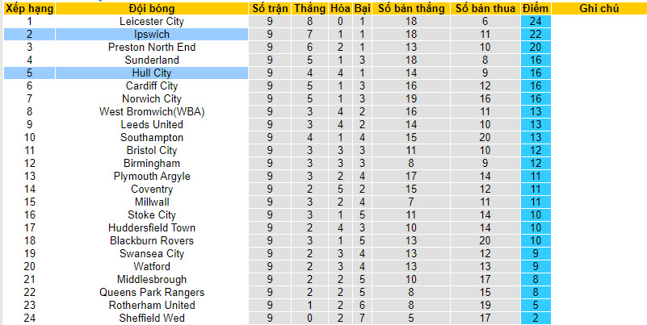This screenshot has width=647, height=325.
Task: Select the highlighted Ipswich row
Action: click(151, 34)
